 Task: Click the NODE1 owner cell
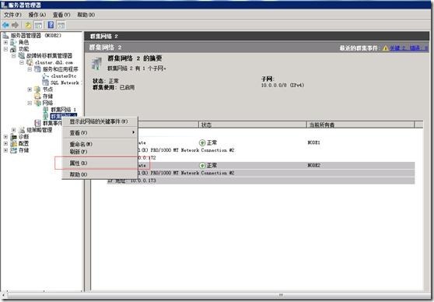pos(314,142)
